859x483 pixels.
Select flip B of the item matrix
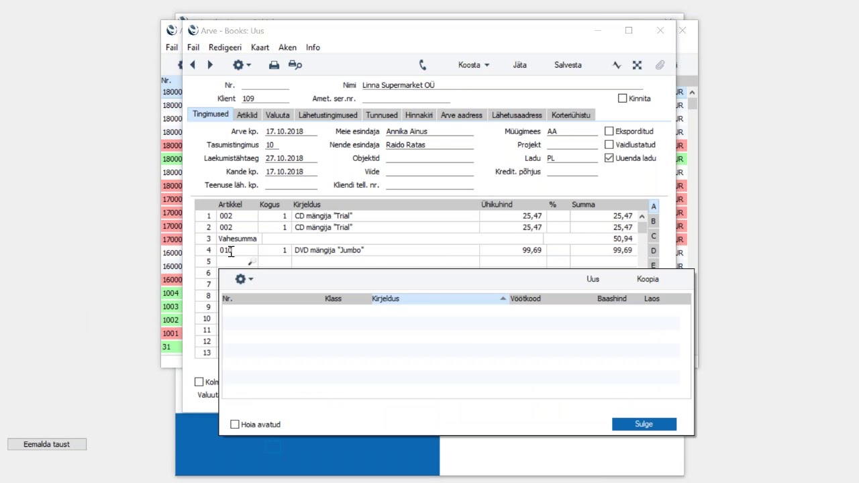(654, 221)
